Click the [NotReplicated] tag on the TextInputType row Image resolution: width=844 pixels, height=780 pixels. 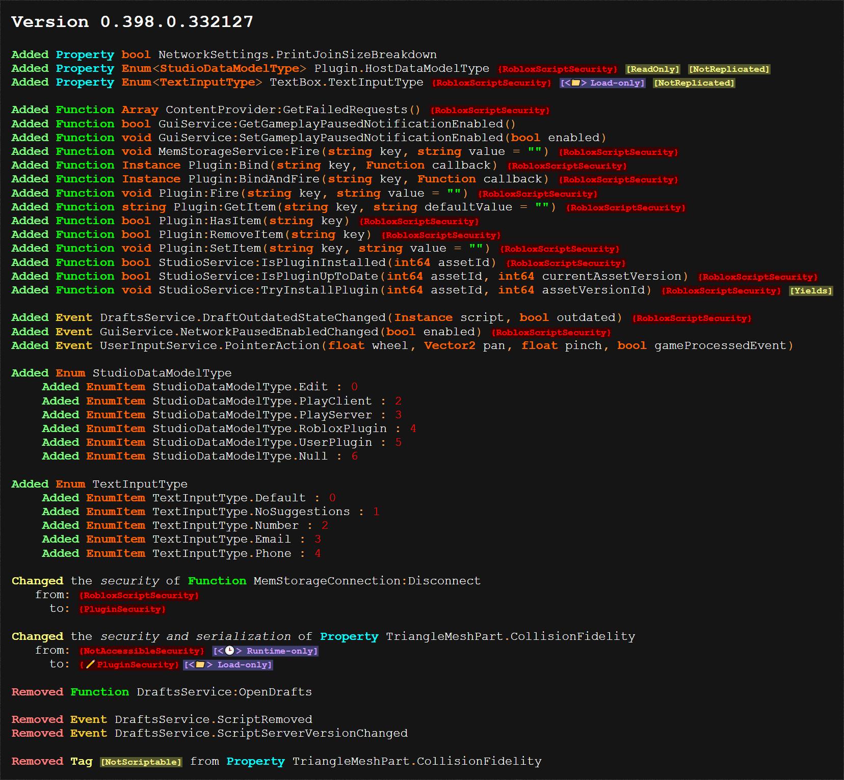pyautogui.click(x=694, y=83)
